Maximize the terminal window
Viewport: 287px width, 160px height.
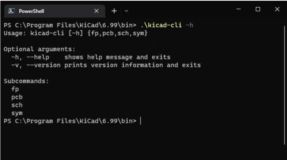(x=258, y=9)
